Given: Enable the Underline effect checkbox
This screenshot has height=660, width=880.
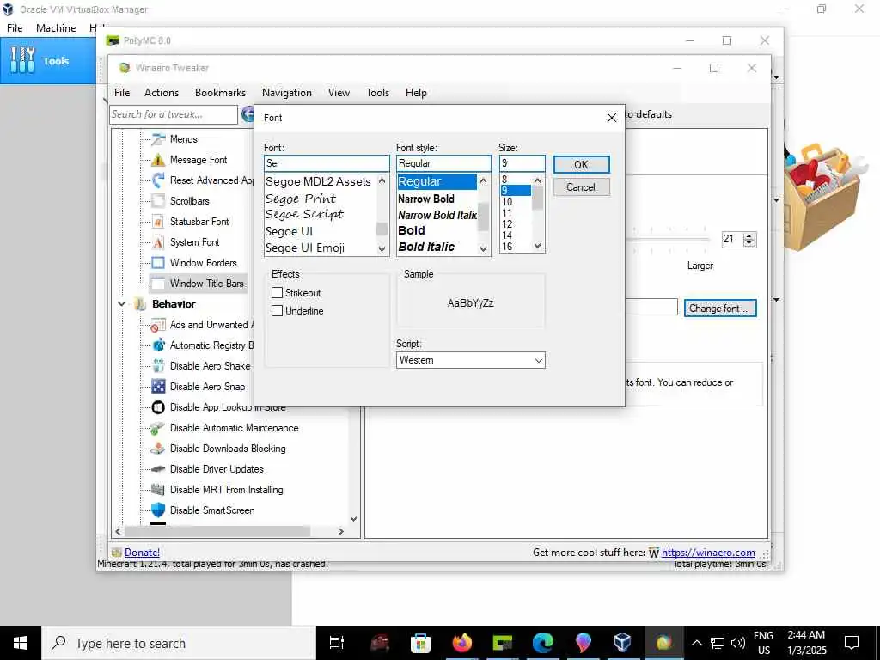Looking at the screenshot, I should (x=277, y=311).
